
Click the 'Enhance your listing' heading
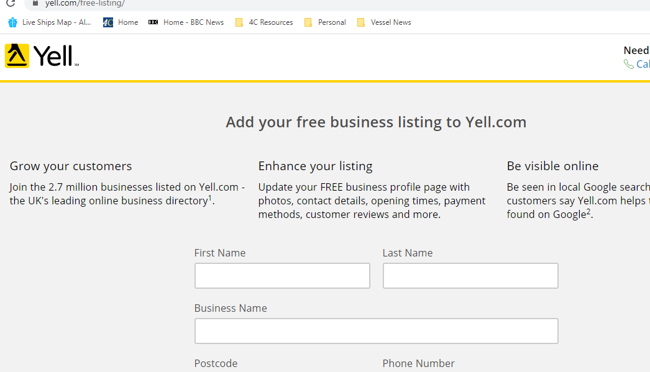[315, 166]
